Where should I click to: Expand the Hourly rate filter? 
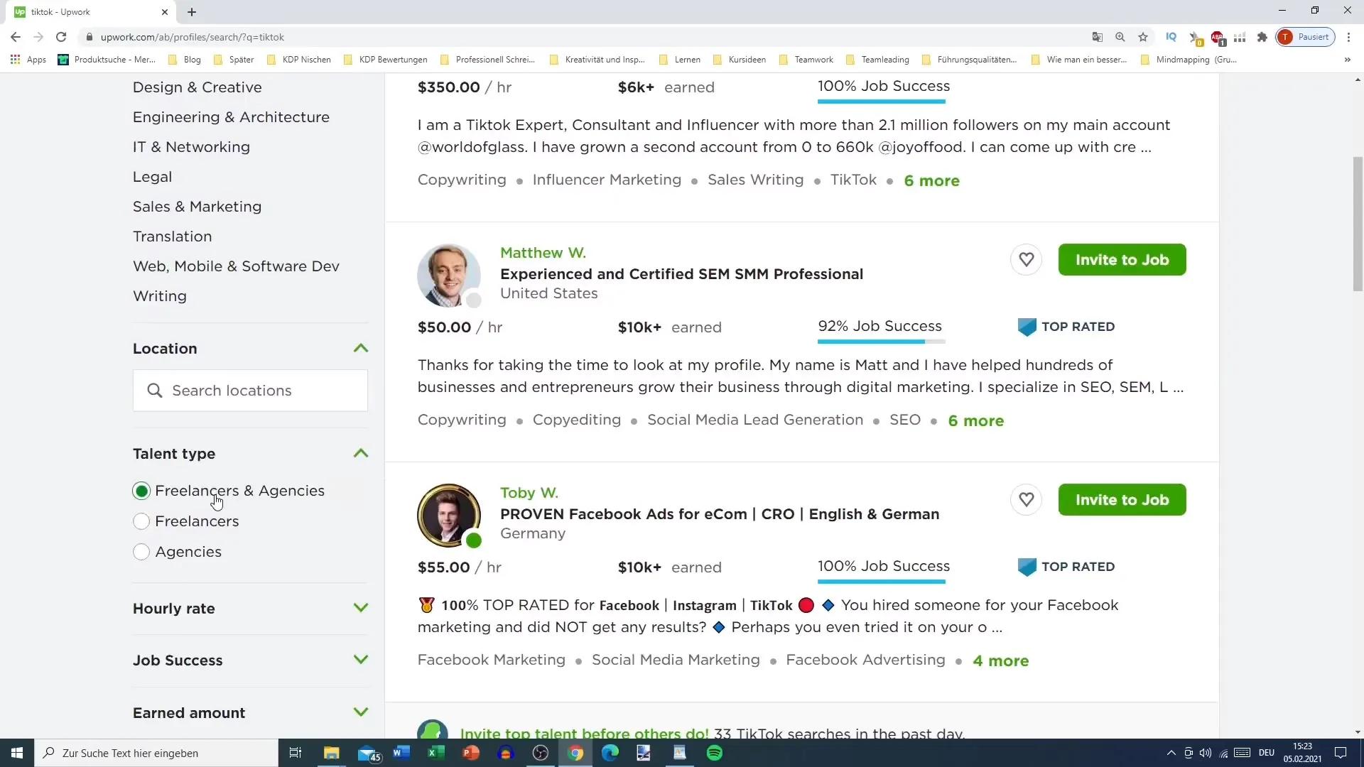tap(361, 608)
